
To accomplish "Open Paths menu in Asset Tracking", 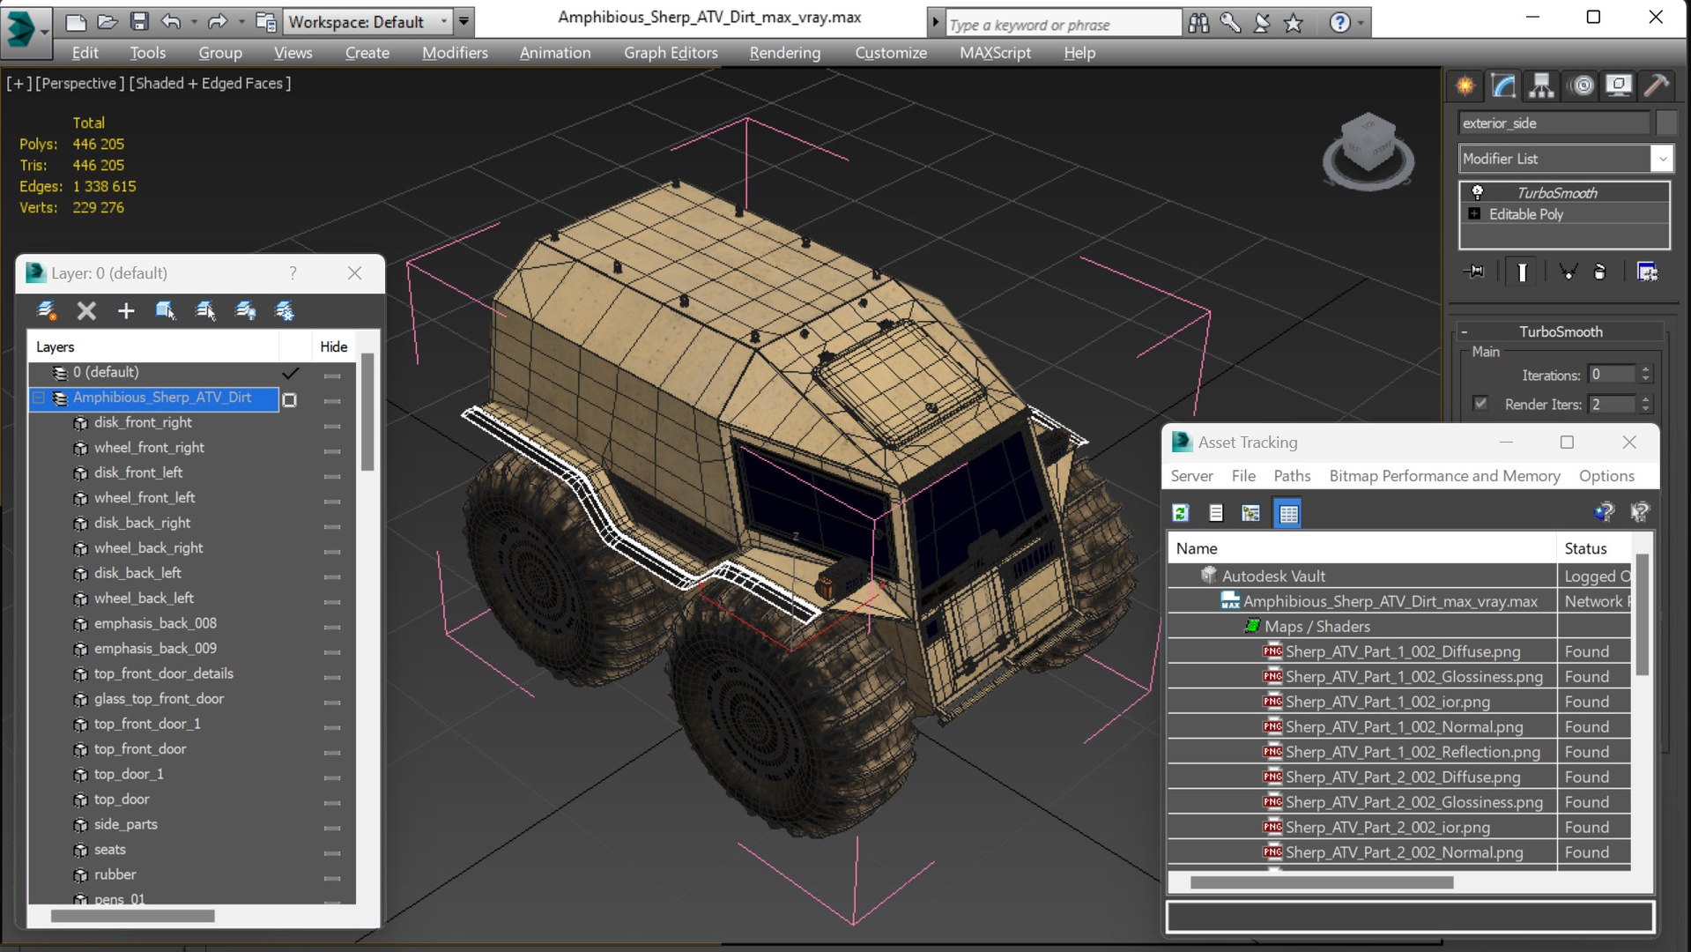I will tap(1292, 476).
